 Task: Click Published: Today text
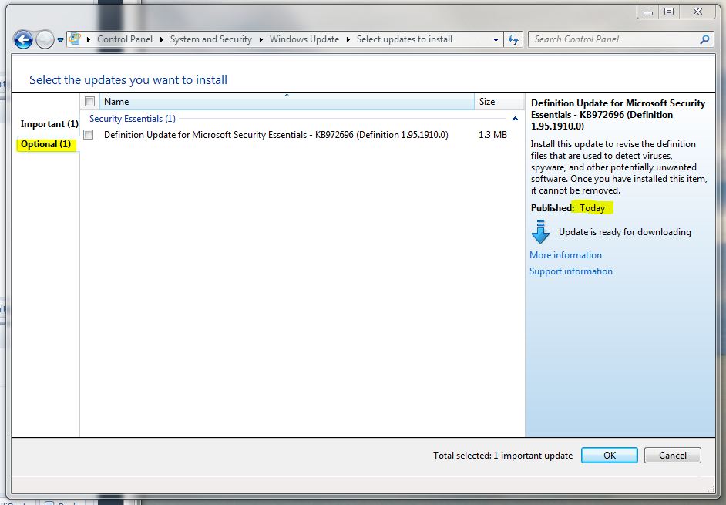tap(568, 208)
